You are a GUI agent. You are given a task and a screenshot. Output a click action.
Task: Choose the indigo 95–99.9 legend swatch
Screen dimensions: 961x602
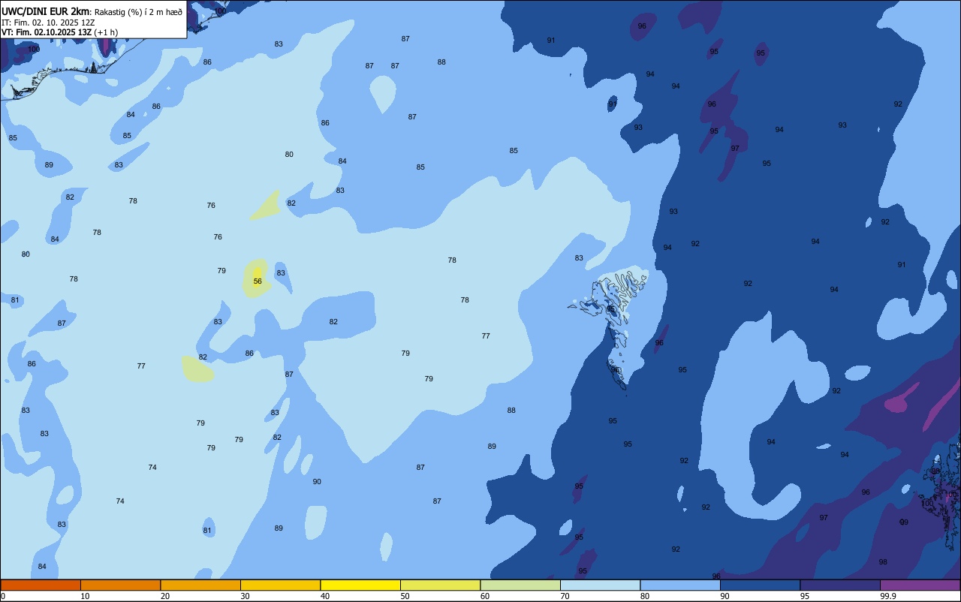pyautogui.click(x=840, y=585)
